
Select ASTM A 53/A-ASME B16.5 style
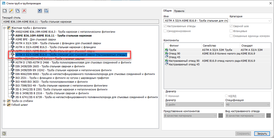[56, 47]
